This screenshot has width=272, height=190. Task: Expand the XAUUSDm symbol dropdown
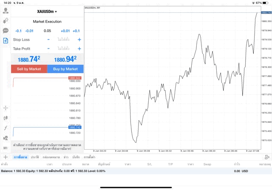(x=47, y=11)
